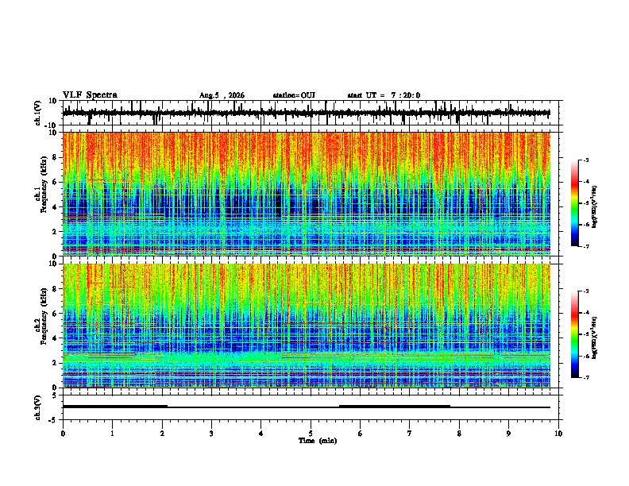
Task: Click the "-7" label on ch.2 color bar
Action: pos(585,378)
